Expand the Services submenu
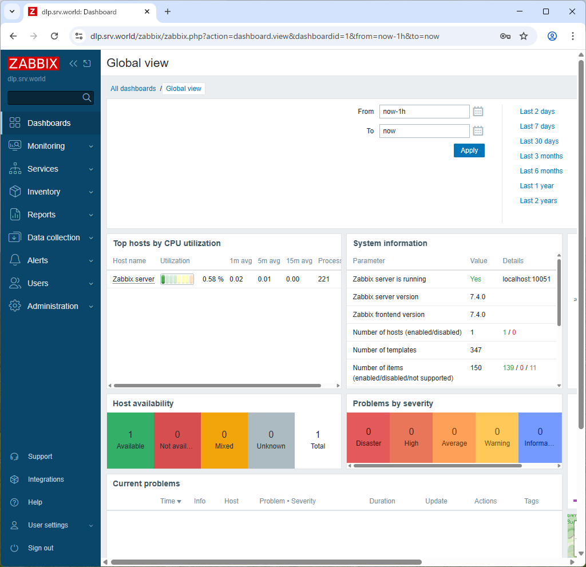 (90, 169)
